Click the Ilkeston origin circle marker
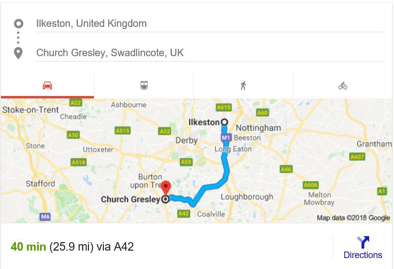The image size is (394, 269). pos(225,122)
